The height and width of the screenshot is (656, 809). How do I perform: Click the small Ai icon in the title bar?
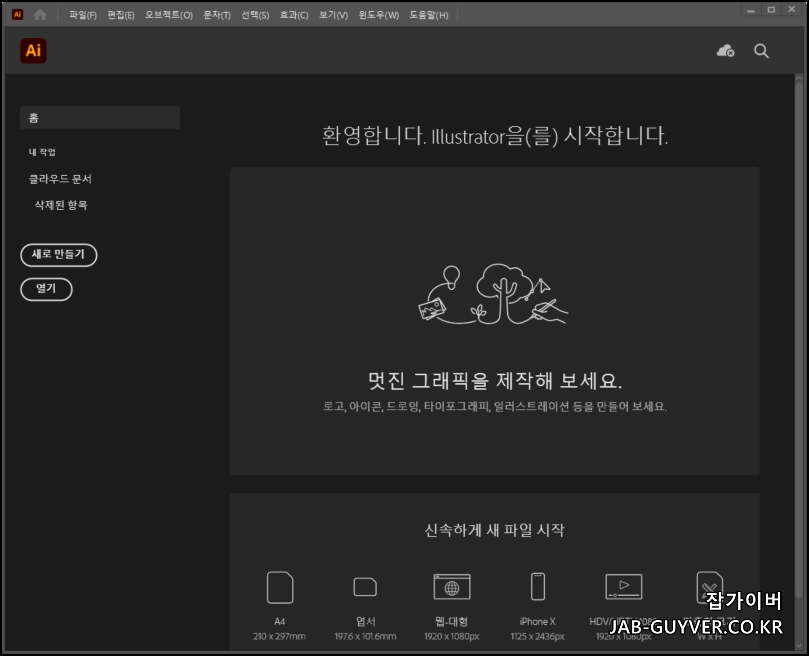click(18, 14)
